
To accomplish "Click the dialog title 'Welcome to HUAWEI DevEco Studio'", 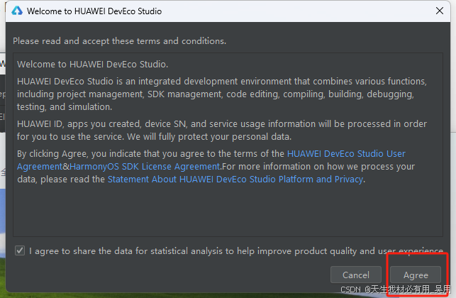I will tap(94, 11).
